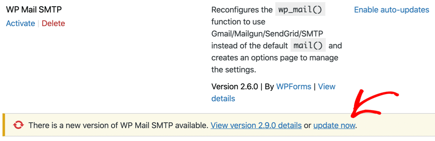Screen dimensions: 435x141
Task: Click the separator between Activate and Delete
Action: [x=39, y=23]
